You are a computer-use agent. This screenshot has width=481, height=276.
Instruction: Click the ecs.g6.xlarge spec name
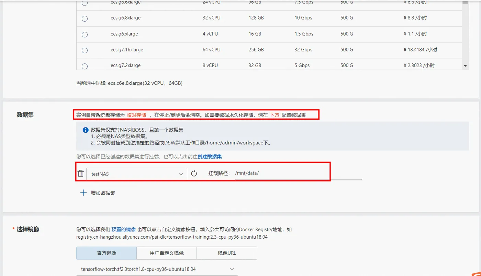124,34
